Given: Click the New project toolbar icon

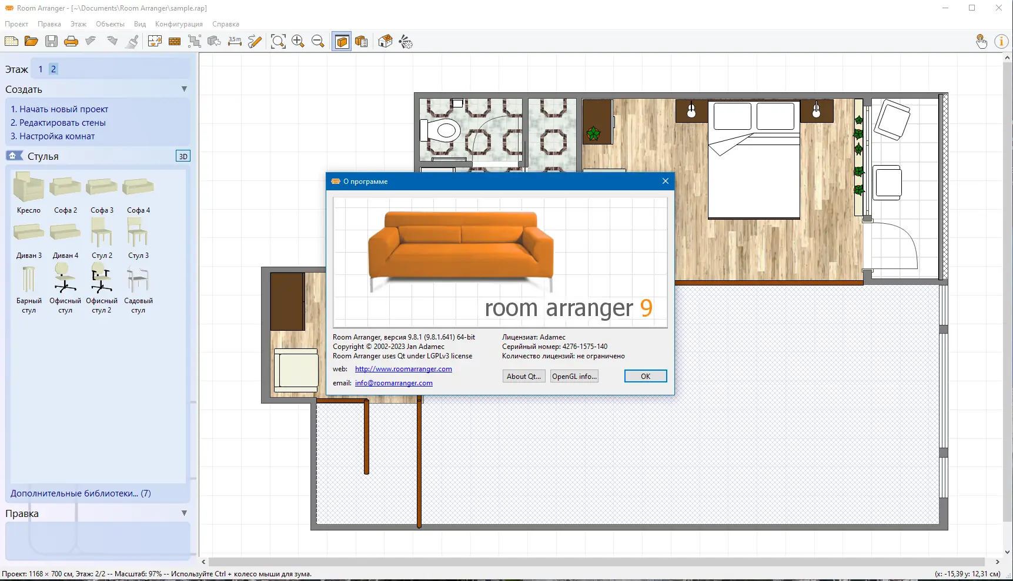Looking at the screenshot, I should coord(11,41).
